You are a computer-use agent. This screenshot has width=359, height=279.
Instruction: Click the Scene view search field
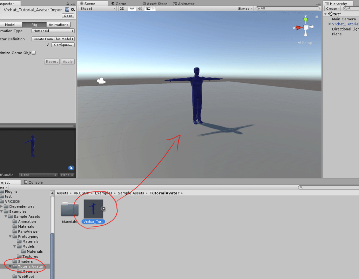pos(287,8)
